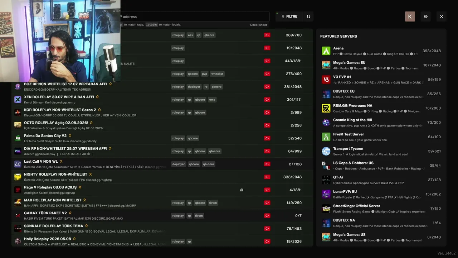
Task: Click the Holly Roleplay server icon
Action: pyautogui.click(x=18, y=242)
